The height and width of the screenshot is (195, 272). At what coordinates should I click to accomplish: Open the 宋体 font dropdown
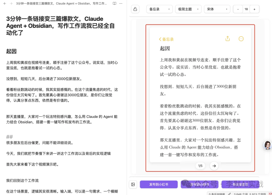coord(217,9)
